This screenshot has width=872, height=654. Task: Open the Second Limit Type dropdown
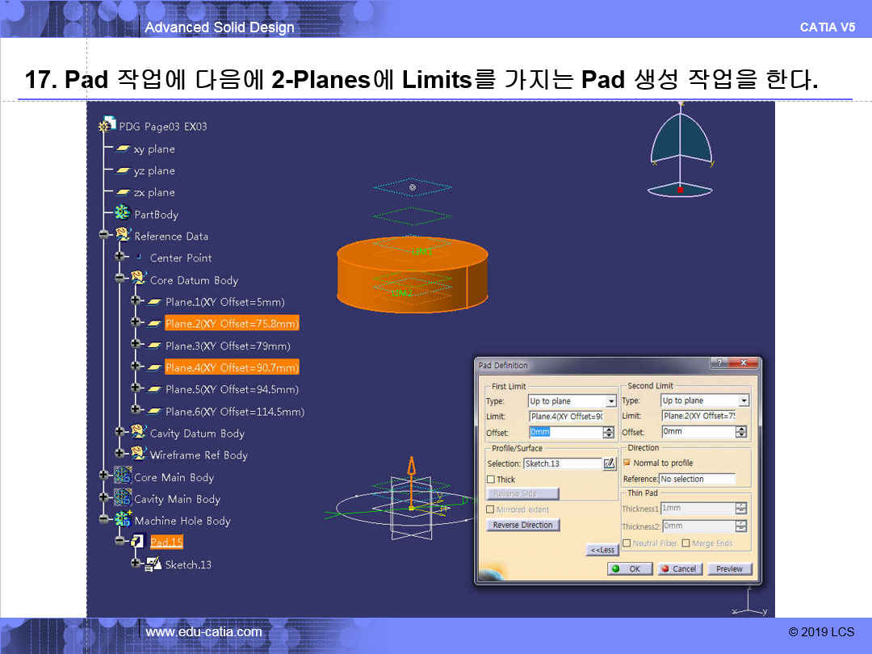pyautogui.click(x=743, y=401)
